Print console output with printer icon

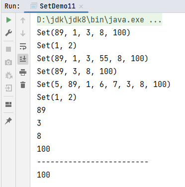(x=23, y=72)
